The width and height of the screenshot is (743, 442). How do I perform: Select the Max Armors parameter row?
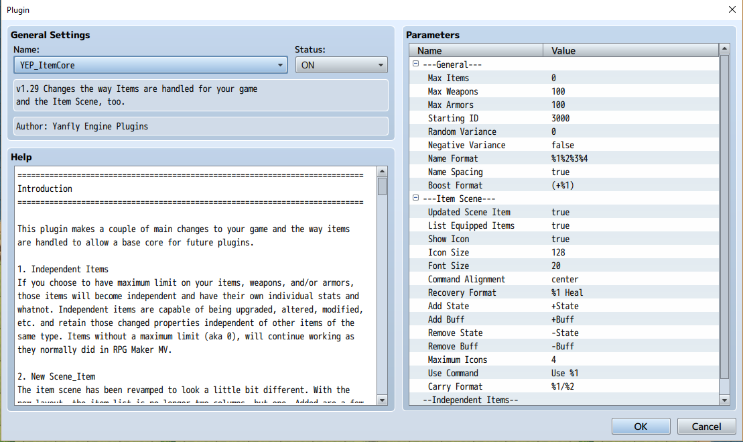point(564,105)
